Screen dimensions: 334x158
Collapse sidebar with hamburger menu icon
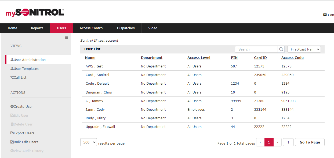[x=67, y=37]
